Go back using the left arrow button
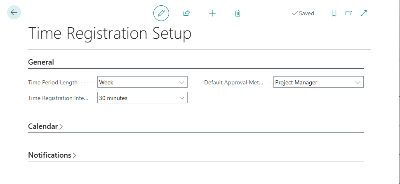Viewport: 400px width, 184px height. point(14,12)
